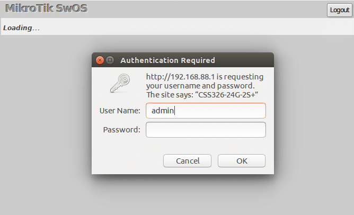The width and height of the screenshot is (354, 215).
Task: Focus the empty Password input field
Action: 206,130
